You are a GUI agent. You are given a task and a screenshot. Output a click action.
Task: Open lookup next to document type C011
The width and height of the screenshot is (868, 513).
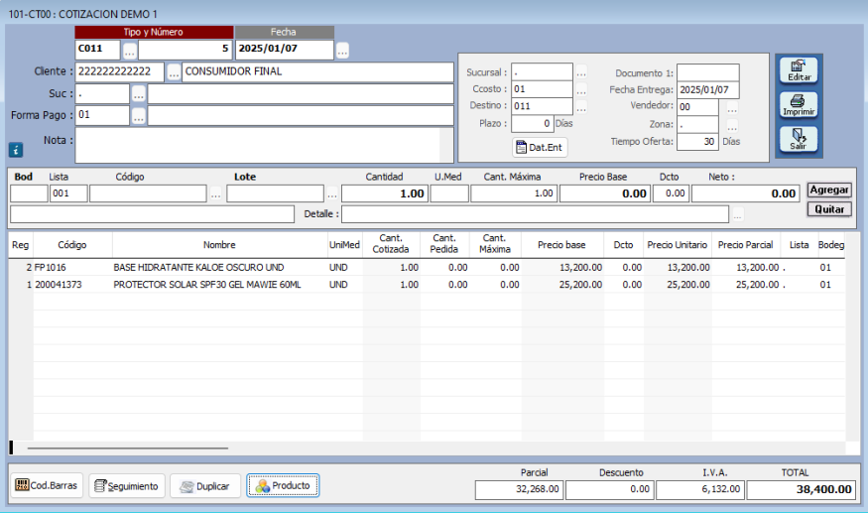point(129,52)
